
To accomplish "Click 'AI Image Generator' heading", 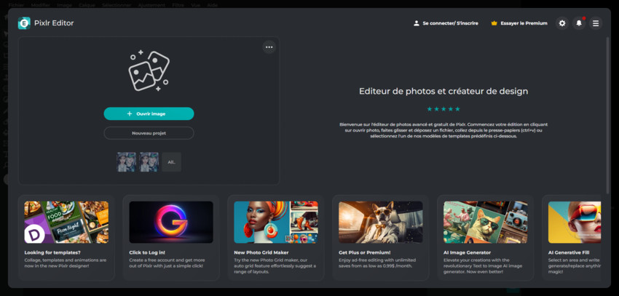I will pos(467,252).
